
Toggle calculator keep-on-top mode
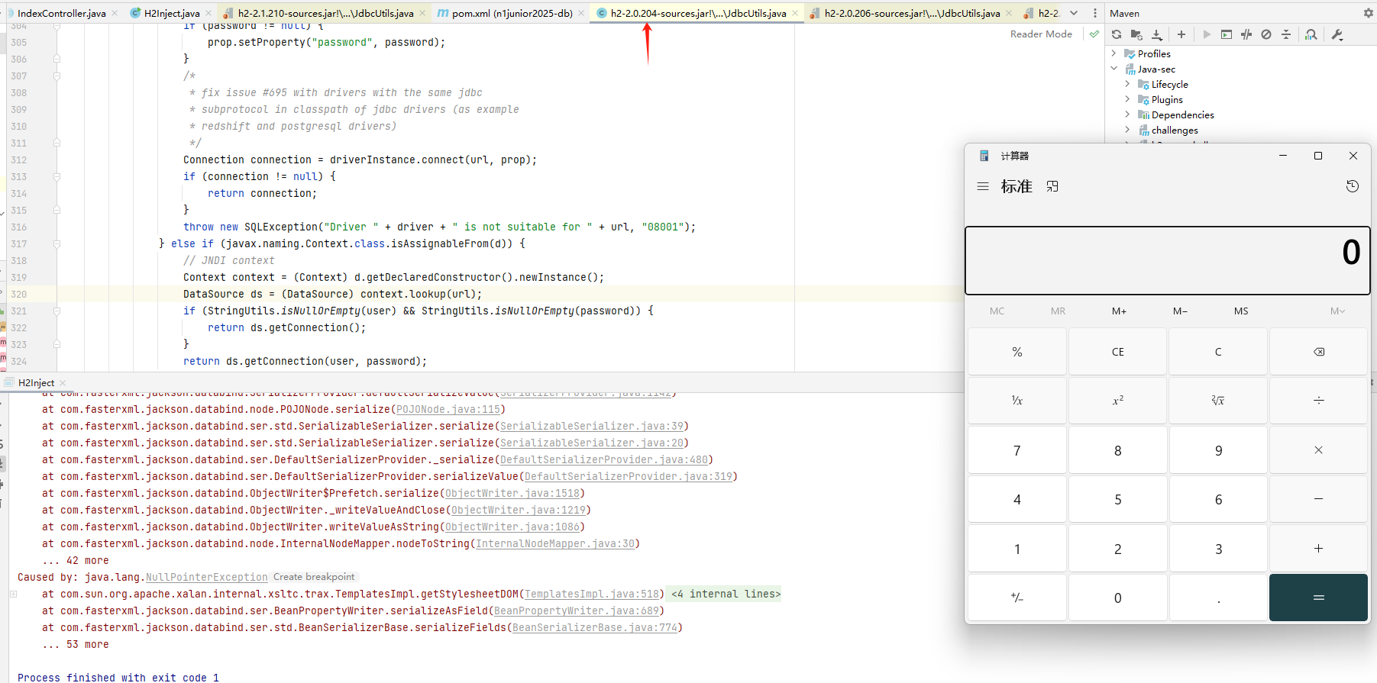[x=1052, y=186]
